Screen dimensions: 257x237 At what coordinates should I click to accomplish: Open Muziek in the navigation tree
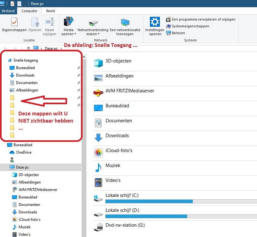21,227
